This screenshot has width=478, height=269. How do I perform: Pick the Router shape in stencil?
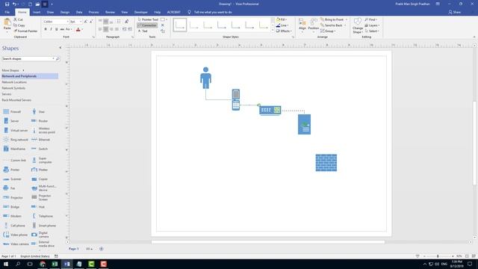click(40, 121)
